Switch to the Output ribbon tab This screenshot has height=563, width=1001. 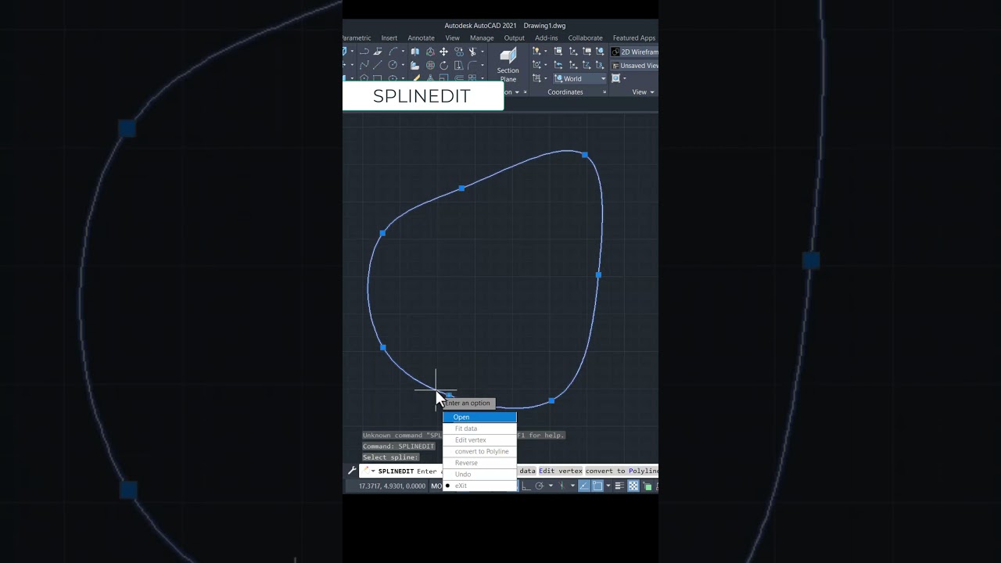pos(514,38)
